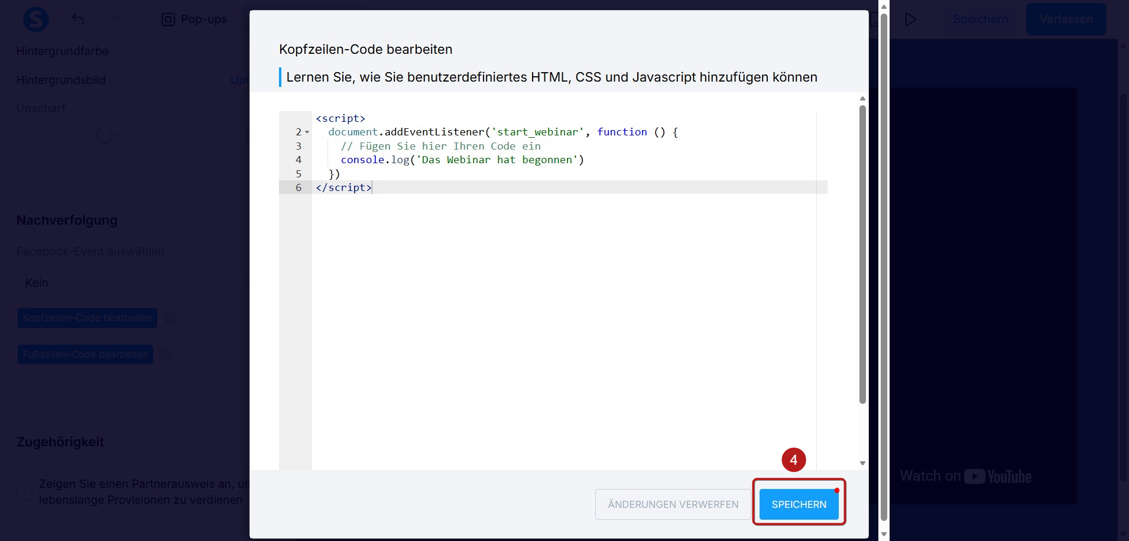Click the document.addEventListener code line
The width and height of the screenshot is (1129, 541).
503,132
